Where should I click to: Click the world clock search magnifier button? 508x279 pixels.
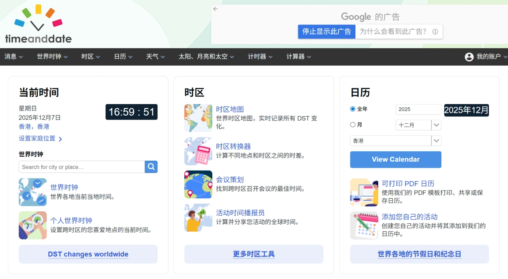151,167
